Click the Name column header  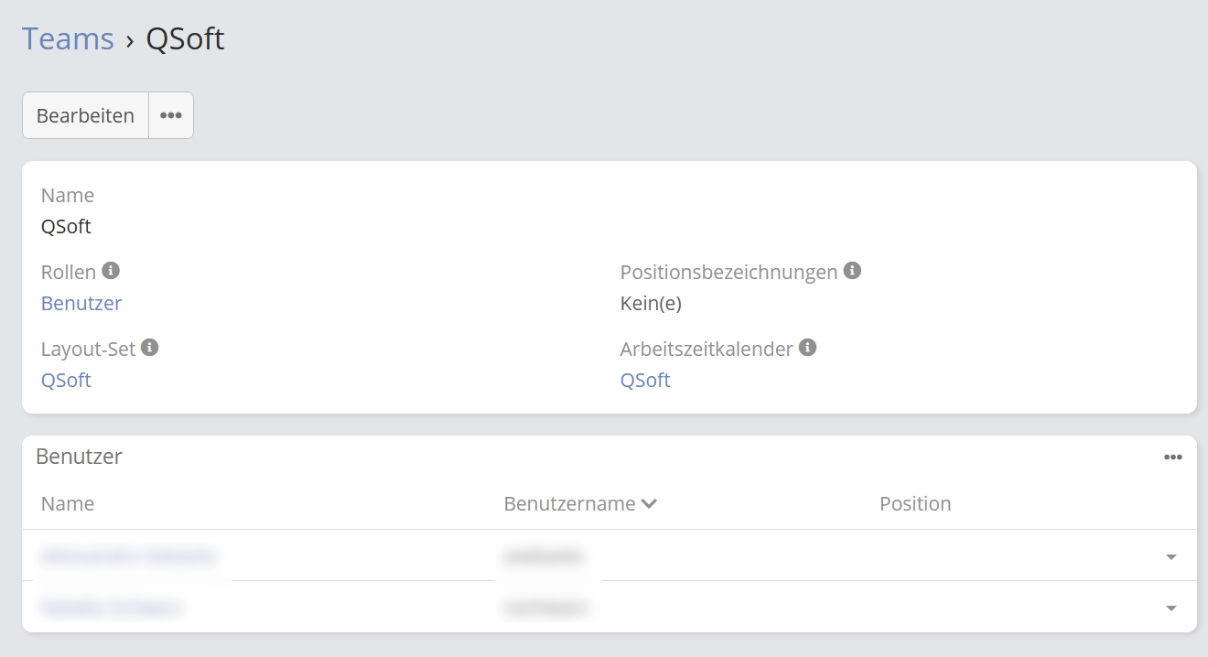[x=68, y=503]
